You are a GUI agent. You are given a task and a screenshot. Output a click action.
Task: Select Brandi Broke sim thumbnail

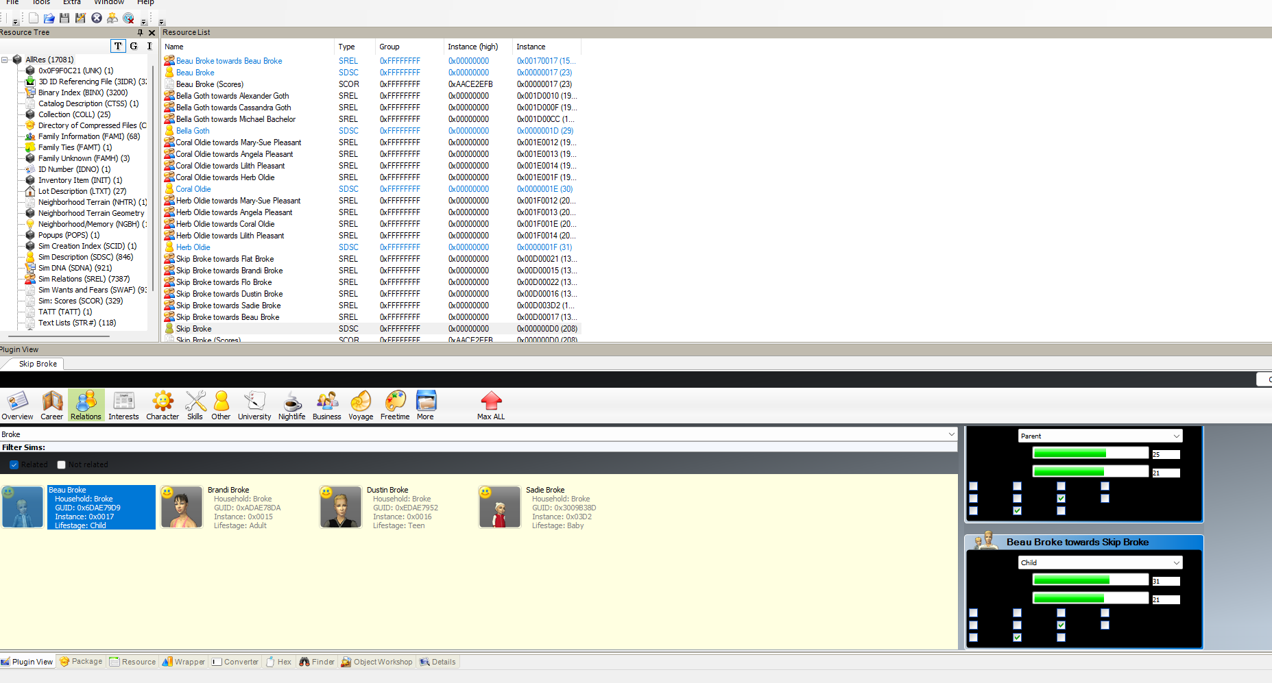coord(182,508)
